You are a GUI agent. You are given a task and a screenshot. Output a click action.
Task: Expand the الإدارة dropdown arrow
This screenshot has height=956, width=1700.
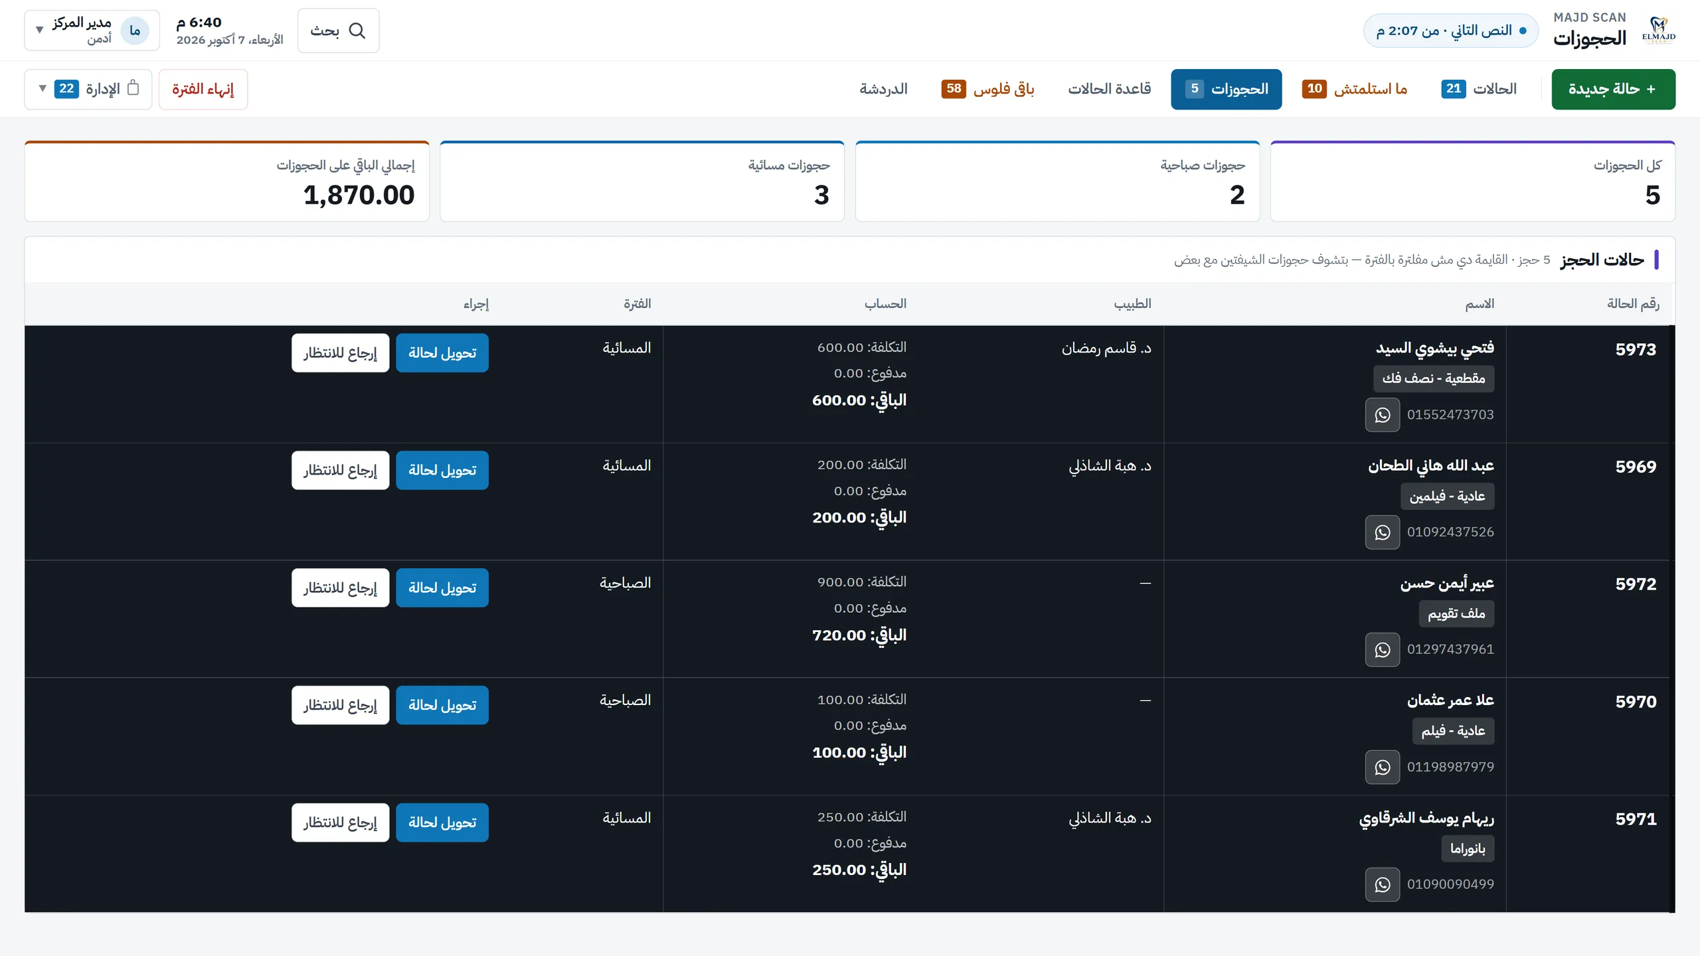tap(42, 88)
